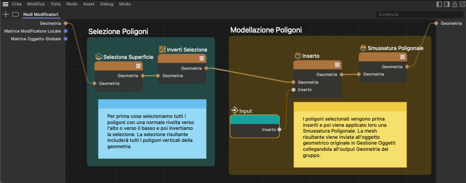Click Matrice Modificatore Locale label
The image size is (466, 183).
coord(33,31)
